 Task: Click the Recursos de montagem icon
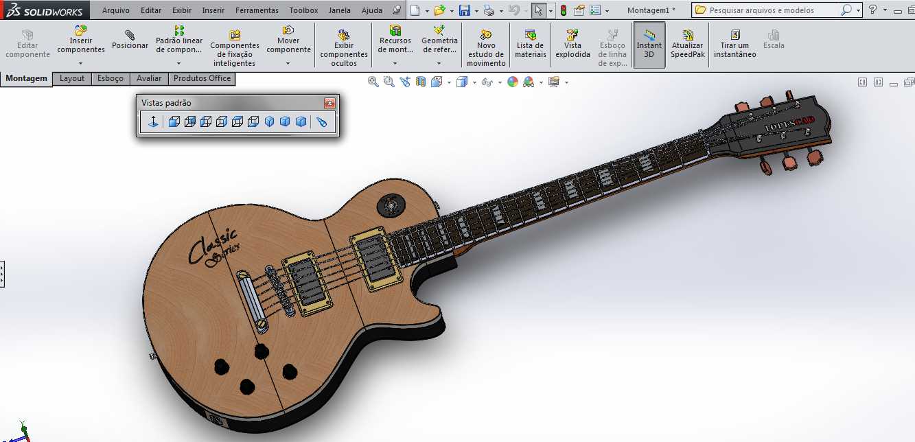(395, 30)
